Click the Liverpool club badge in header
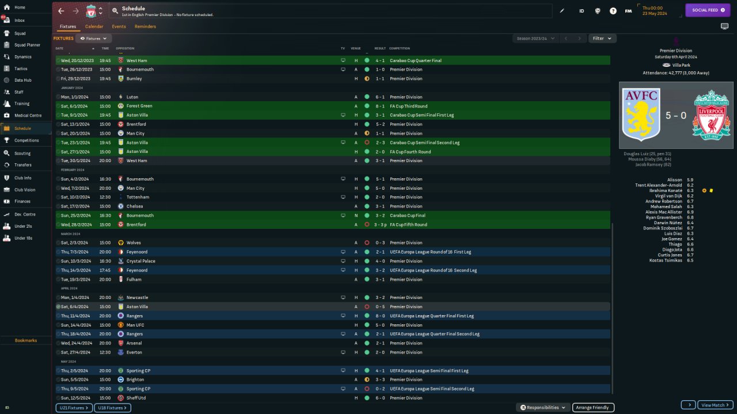Image resolution: width=737 pixels, height=414 pixels. coord(91,11)
